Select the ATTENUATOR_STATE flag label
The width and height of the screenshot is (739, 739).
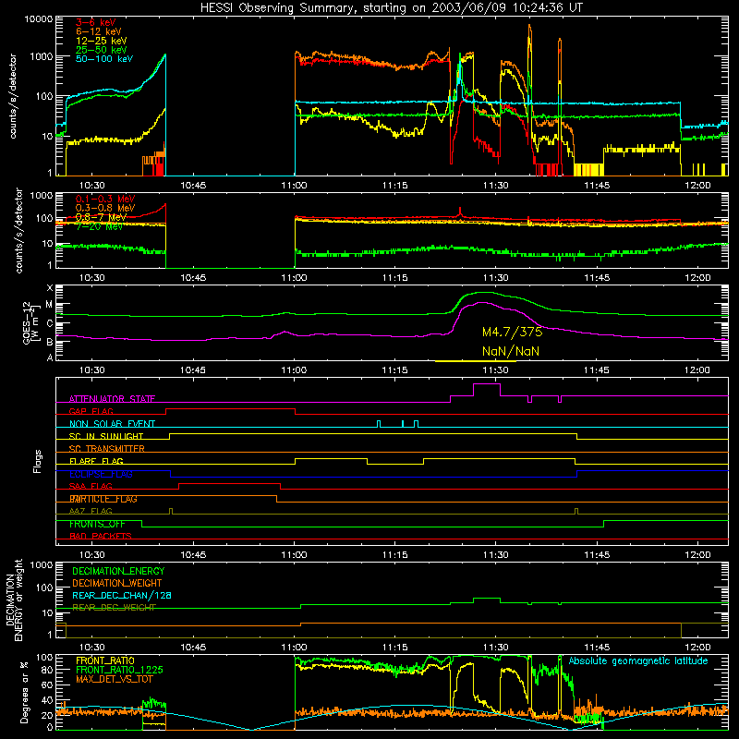click(112, 399)
